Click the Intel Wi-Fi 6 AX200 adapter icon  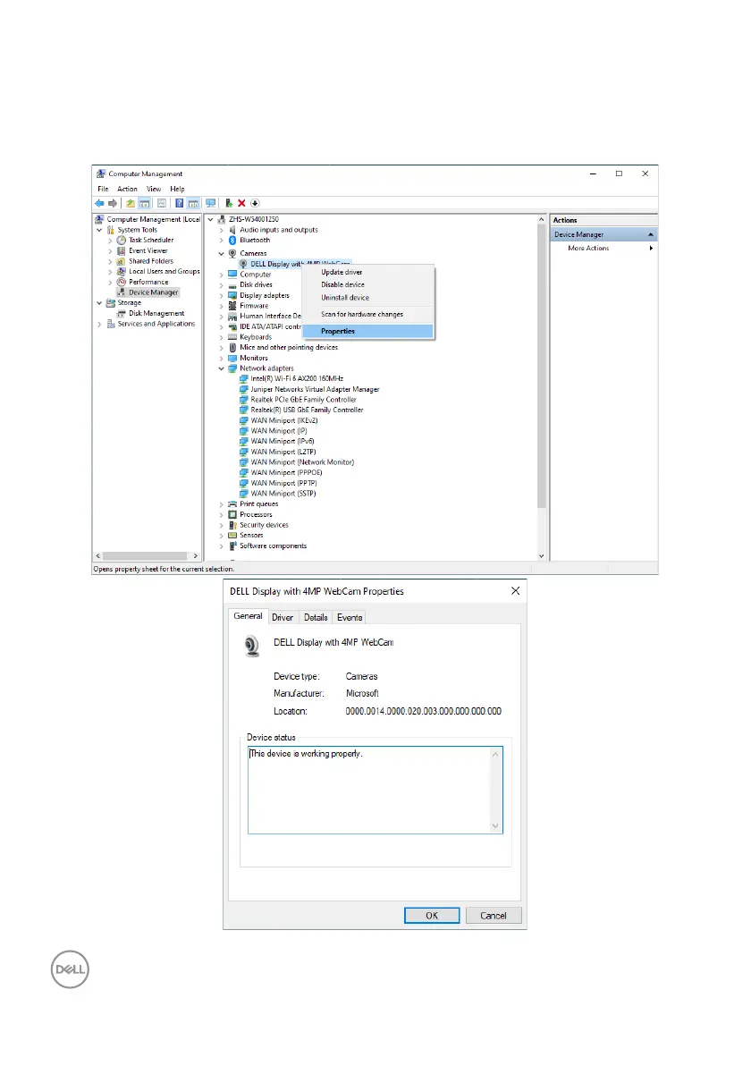(x=243, y=378)
